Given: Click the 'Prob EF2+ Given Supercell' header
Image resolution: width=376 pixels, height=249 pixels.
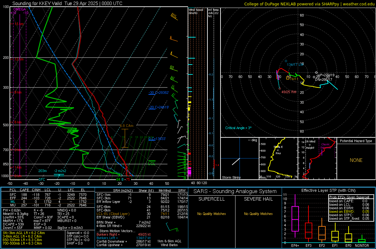Looking at the screenshot, I should (349, 197).
